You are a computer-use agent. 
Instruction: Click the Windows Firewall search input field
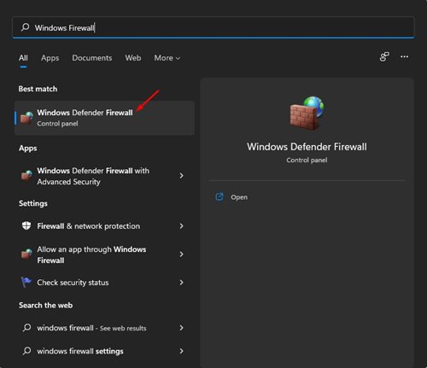[x=213, y=27]
